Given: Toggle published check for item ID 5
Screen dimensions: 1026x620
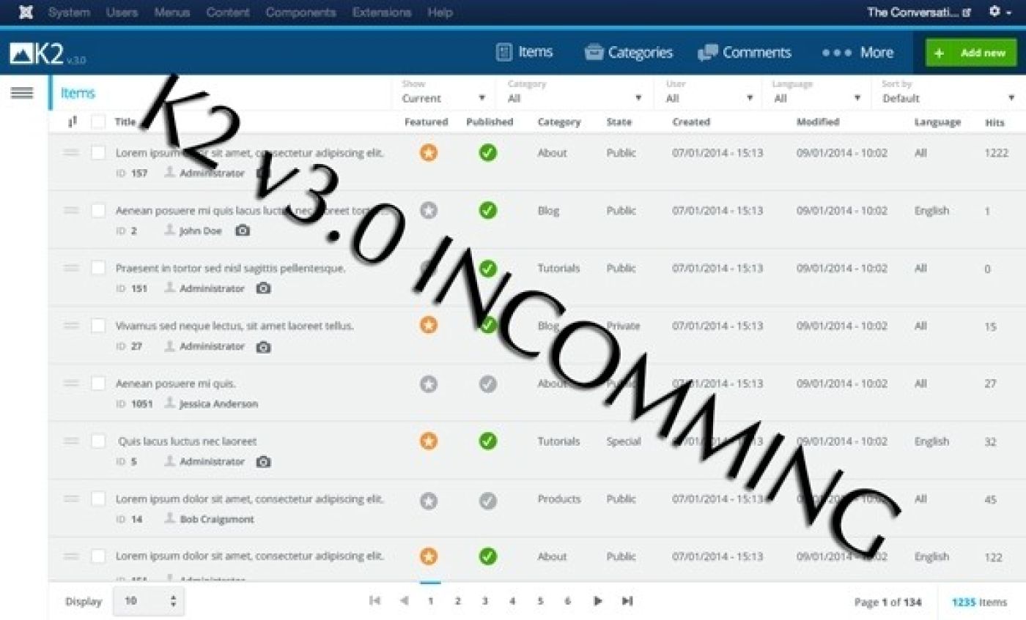Looking at the screenshot, I should pyautogui.click(x=488, y=441).
